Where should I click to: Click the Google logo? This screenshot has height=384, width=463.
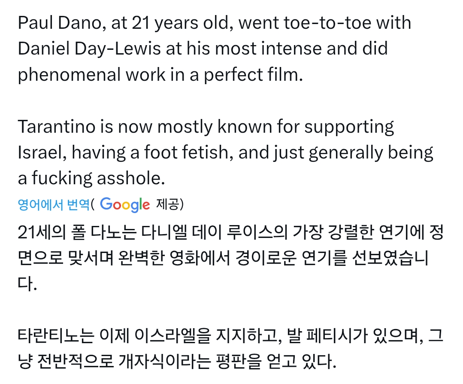click(125, 205)
